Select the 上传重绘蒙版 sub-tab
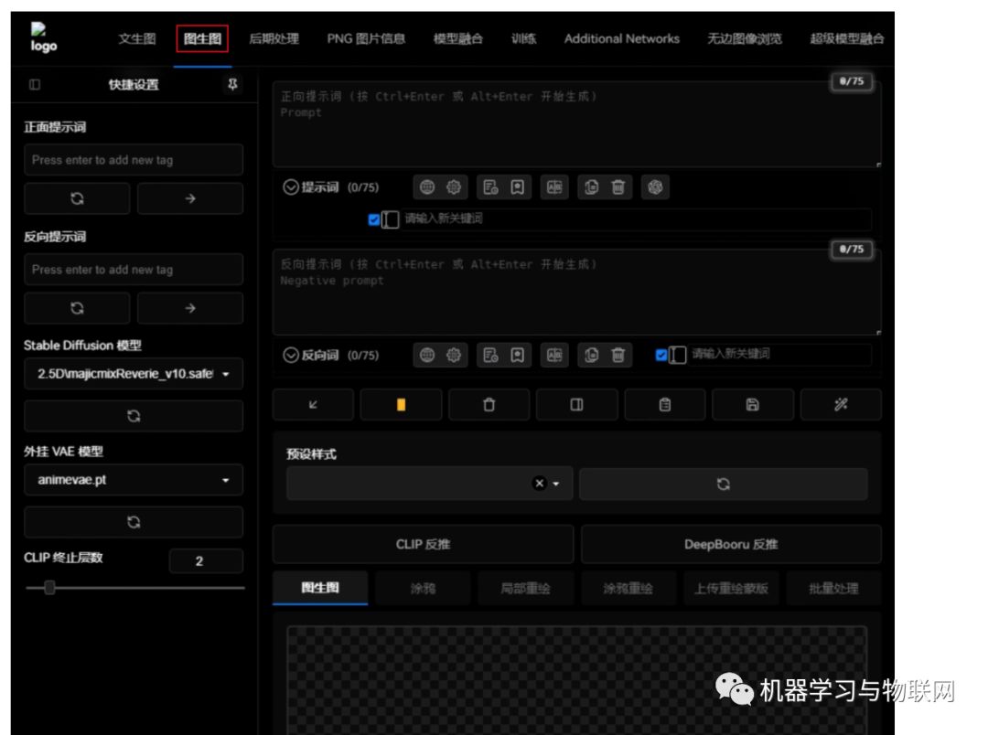988x735 pixels. 731,588
